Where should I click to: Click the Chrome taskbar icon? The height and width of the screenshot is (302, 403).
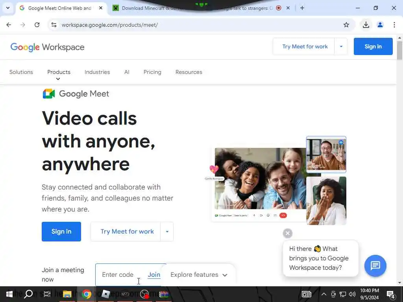87,294
